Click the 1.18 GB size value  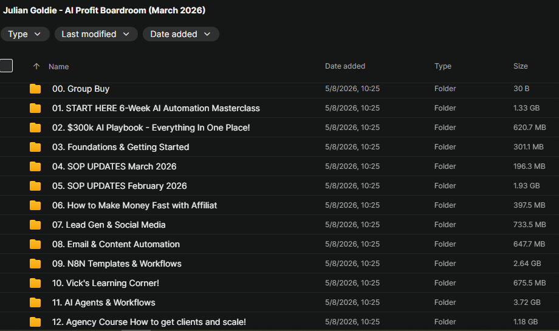pyautogui.click(x=526, y=322)
